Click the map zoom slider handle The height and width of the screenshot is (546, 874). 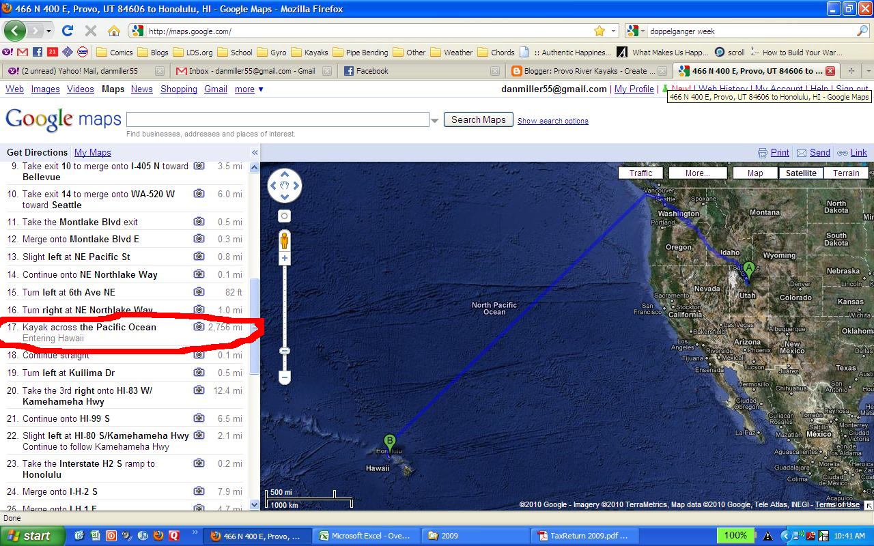285,351
